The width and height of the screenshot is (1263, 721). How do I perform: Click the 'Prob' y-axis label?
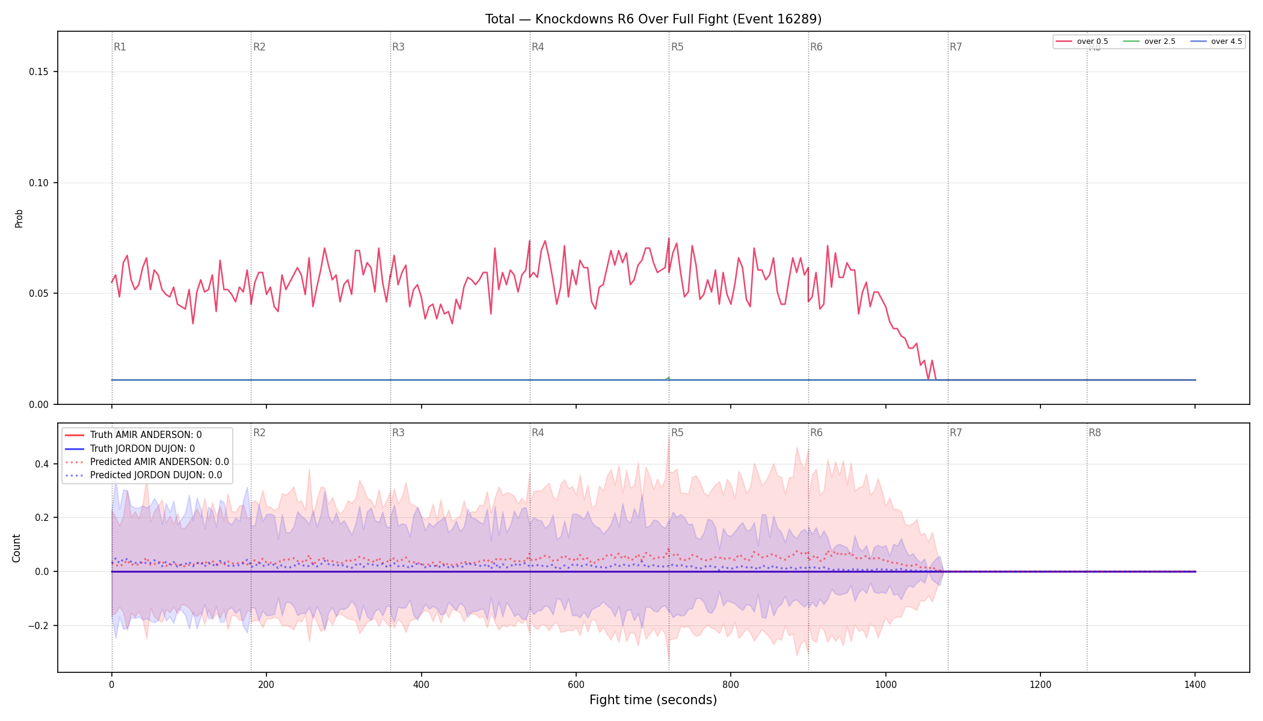(19, 218)
